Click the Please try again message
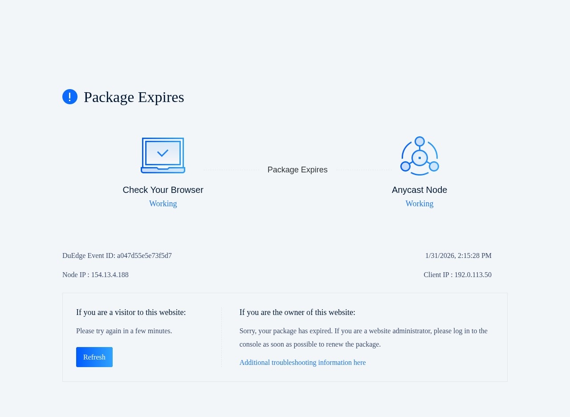 click(x=124, y=331)
